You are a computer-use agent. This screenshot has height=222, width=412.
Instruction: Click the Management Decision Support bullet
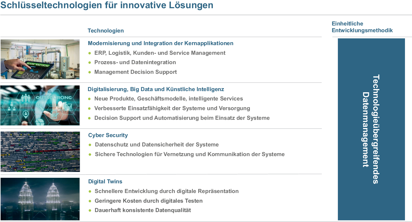[x=135, y=72]
